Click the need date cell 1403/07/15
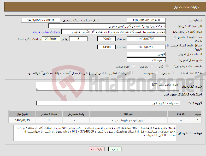 point(22,120)
